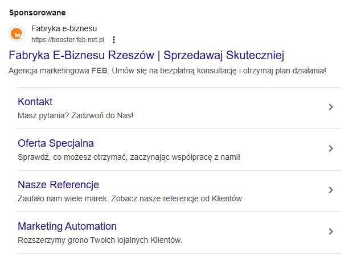Screen dimensions: 357x261
Task: Click the 'Sprawdź, co możesz otrzymać' description
Action: point(129,157)
